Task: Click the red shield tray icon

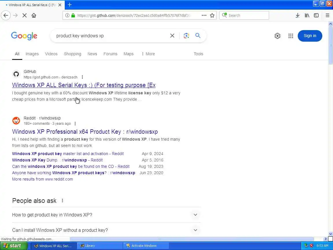Action: (x=311, y=246)
